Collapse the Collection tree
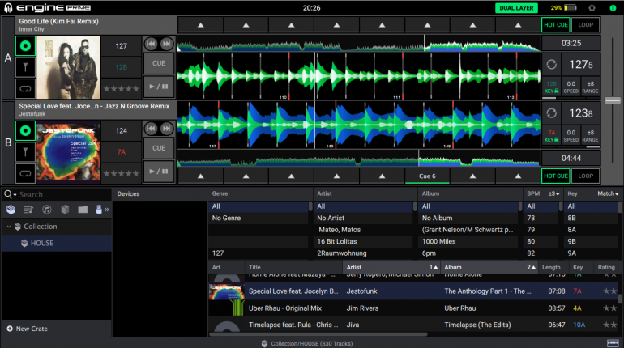This screenshot has width=624, height=348. [x=9, y=227]
